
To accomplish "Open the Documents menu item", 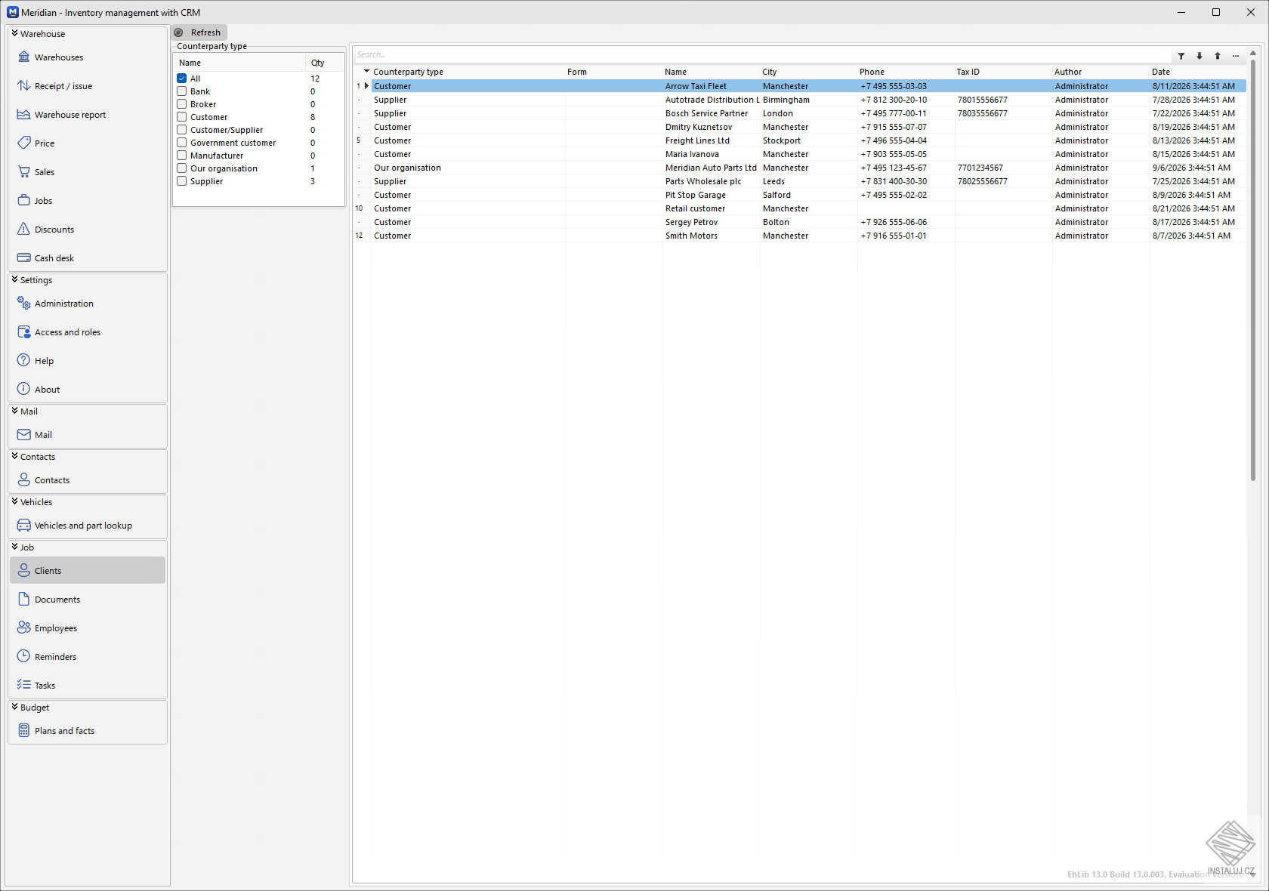I will pos(88,600).
